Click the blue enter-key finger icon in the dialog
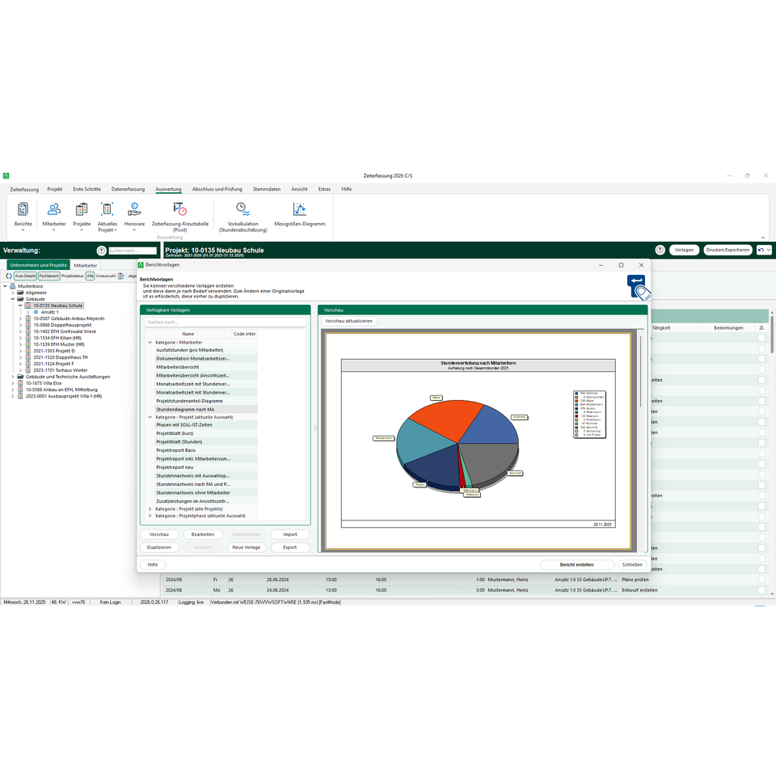Viewport: 776px width, 776px height. pyautogui.click(x=639, y=288)
